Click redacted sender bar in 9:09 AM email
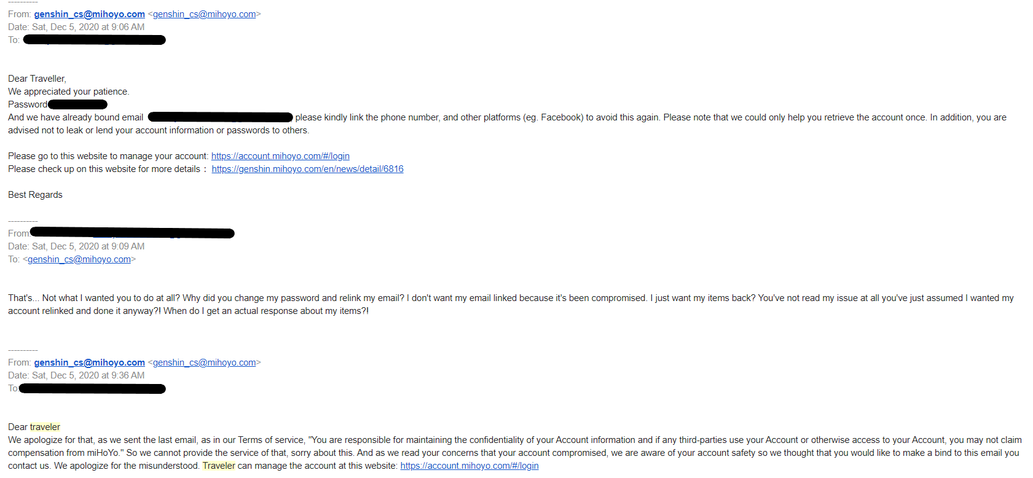Image resolution: width=1033 pixels, height=478 pixels. tap(132, 233)
